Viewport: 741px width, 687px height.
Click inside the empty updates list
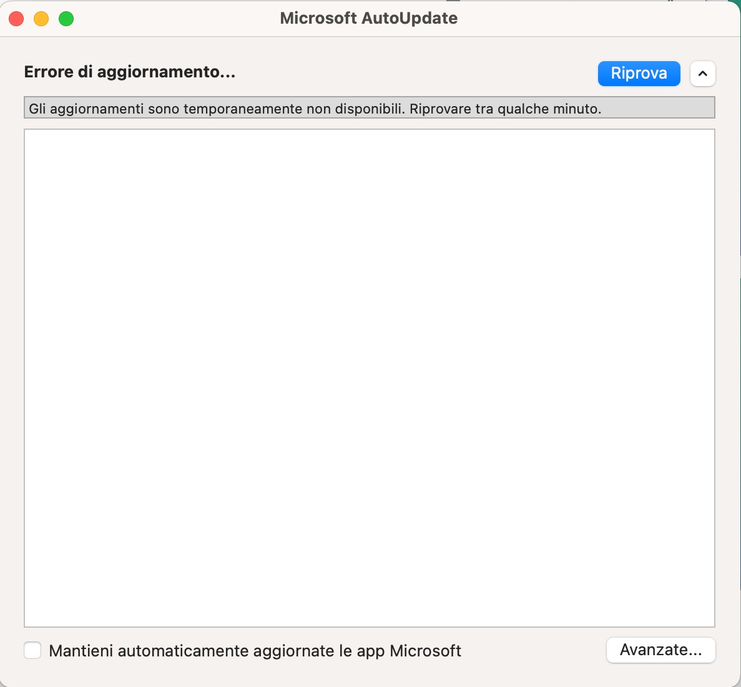tap(370, 378)
